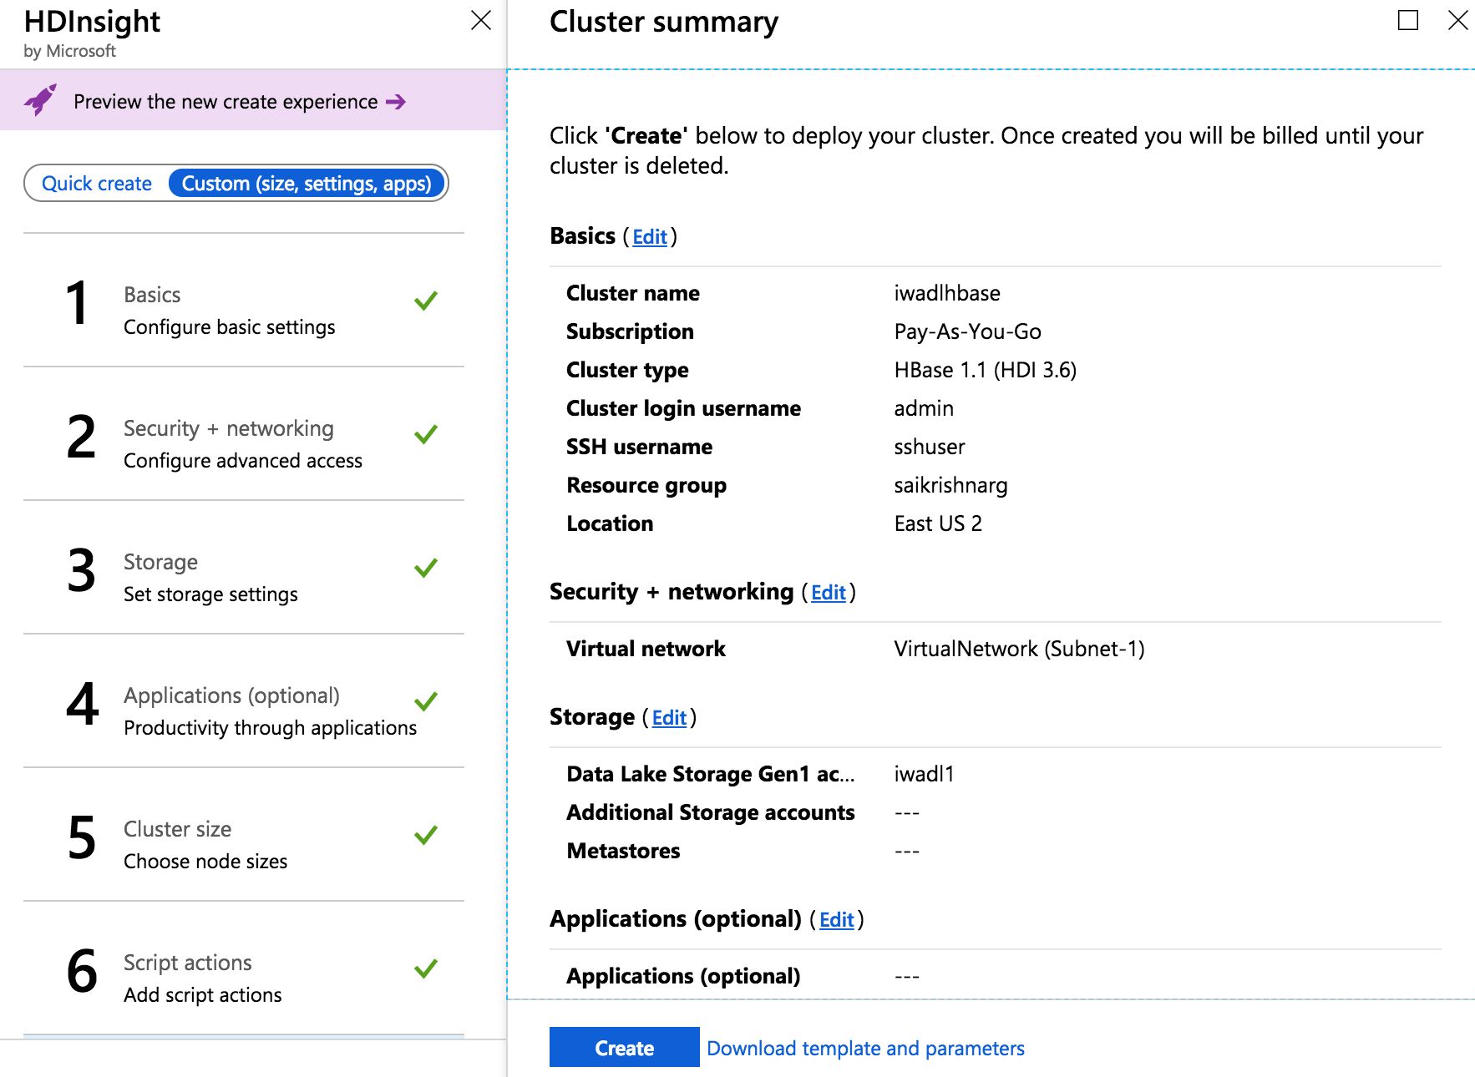Click the checkmark next to Script actions
Image resolution: width=1475 pixels, height=1077 pixels.
click(426, 968)
